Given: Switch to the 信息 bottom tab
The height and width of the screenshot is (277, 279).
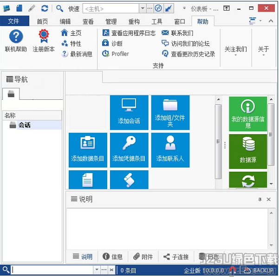Looking at the screenshot, I should (113, 257).
